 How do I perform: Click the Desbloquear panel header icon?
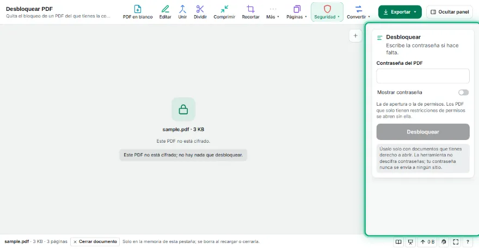[x=380, y=38]
